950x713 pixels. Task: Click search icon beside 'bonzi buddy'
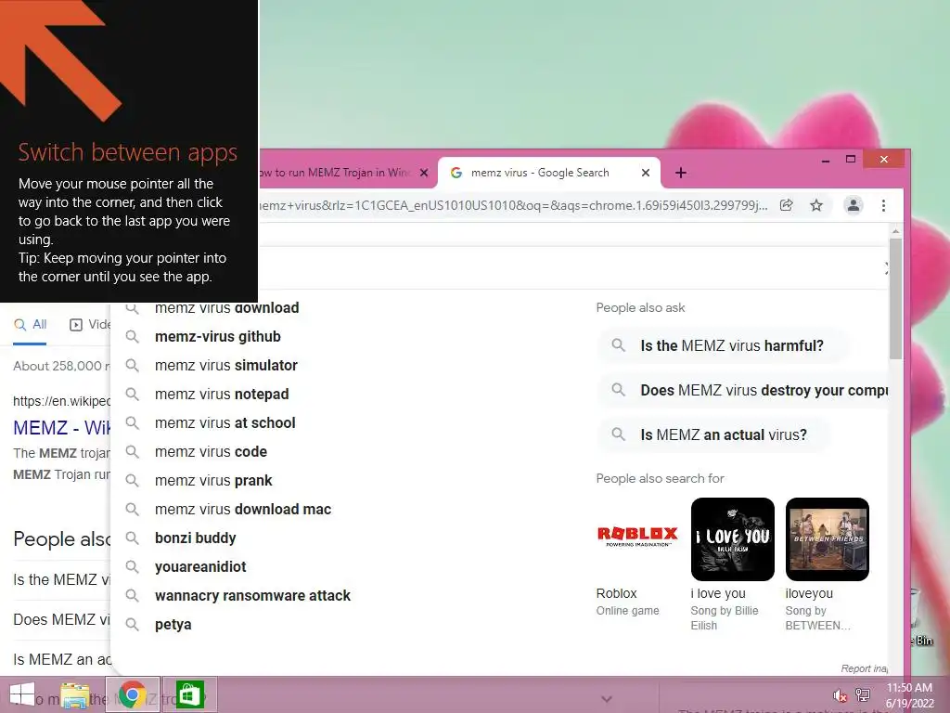click(132, 538)
